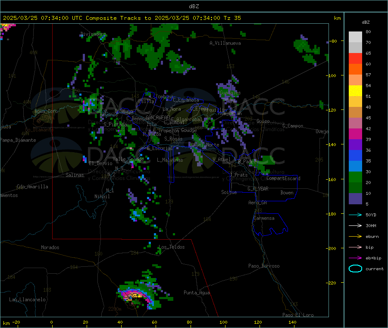Viewport: 388px width, 328px height.
Task: Click the Agua_Toro place label
Action: [x=46, y=111]
